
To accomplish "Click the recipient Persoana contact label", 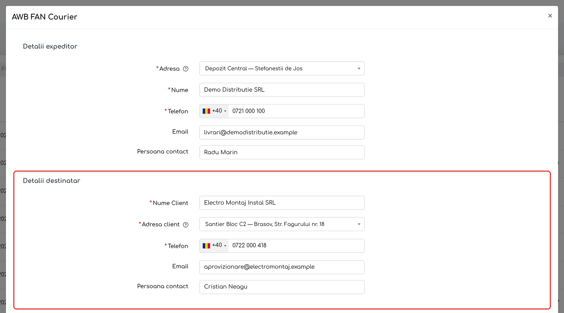I will [x=162, y=286].
